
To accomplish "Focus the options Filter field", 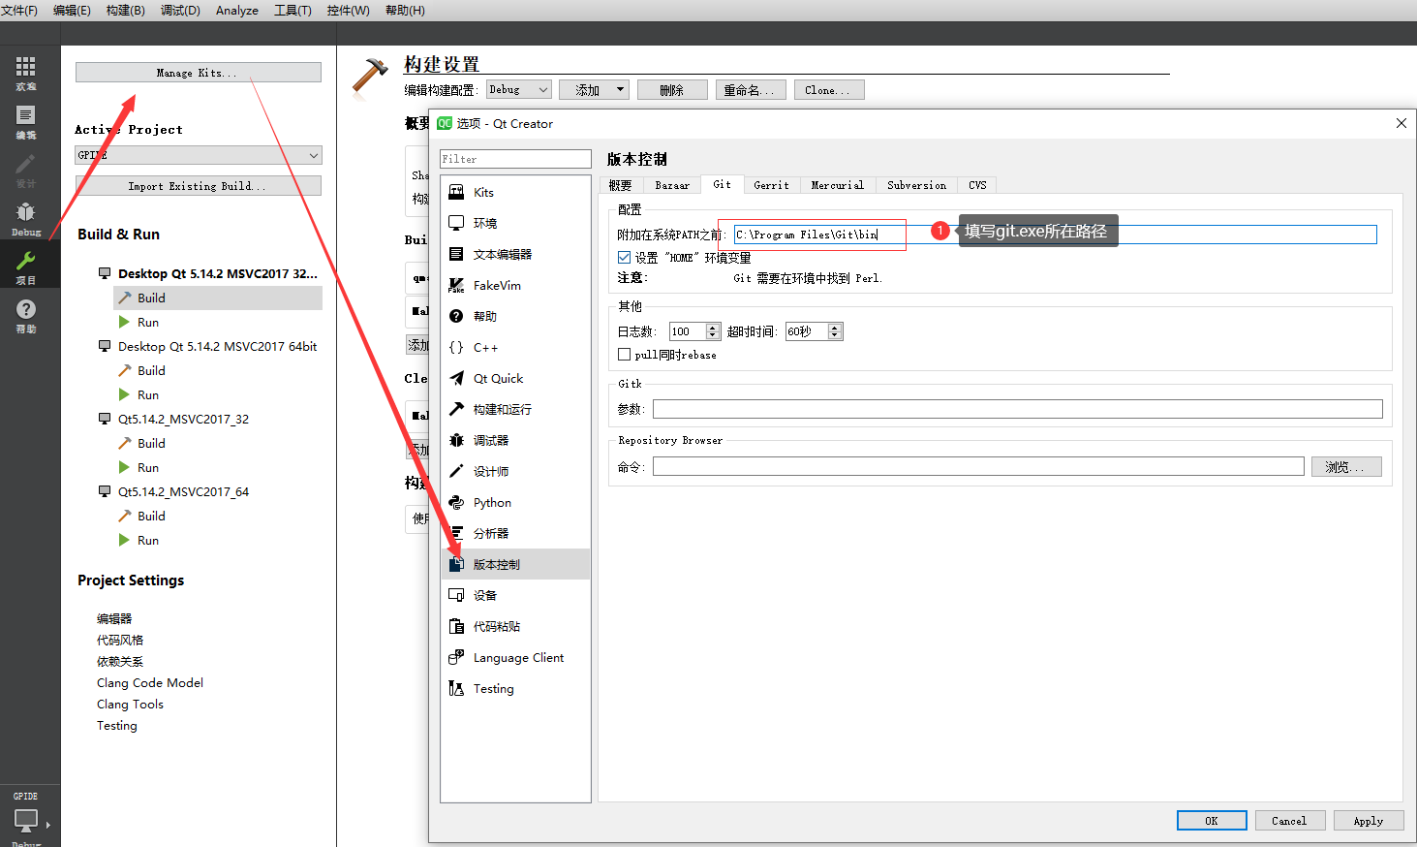I will tap(515, 159).
